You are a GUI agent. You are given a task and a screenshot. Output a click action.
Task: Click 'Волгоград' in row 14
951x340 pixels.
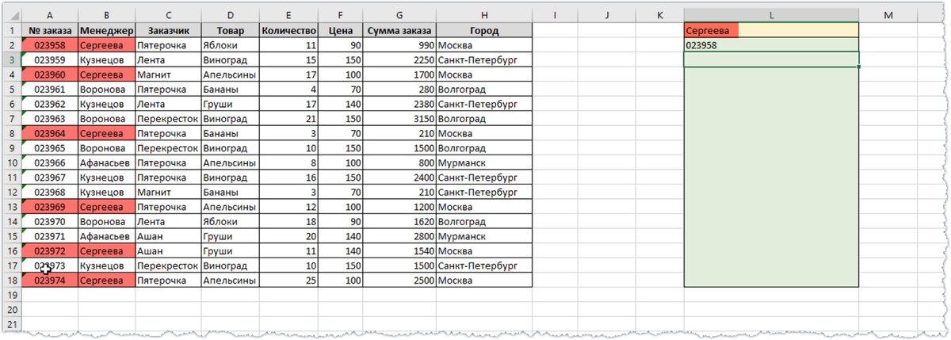point(483,222)
